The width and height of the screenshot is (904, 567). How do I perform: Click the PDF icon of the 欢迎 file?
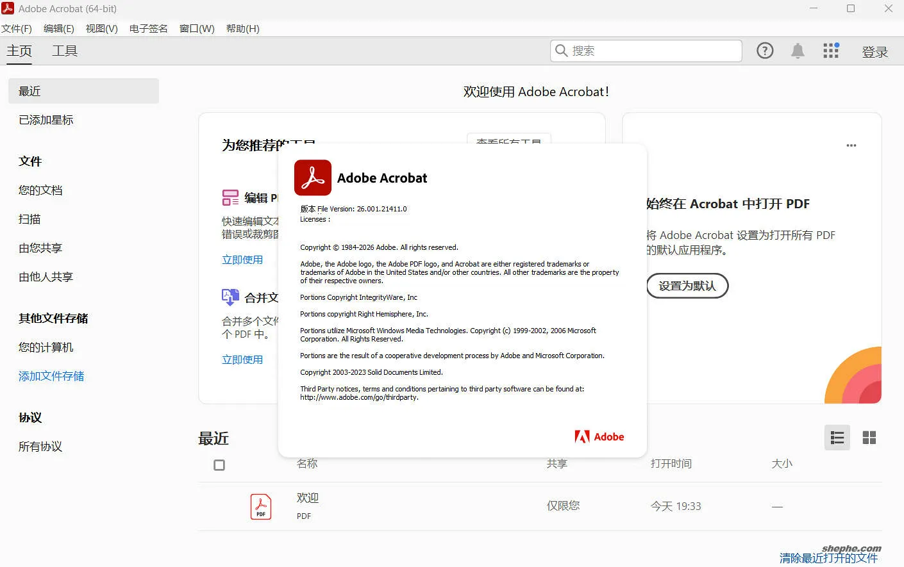[261, 506]
